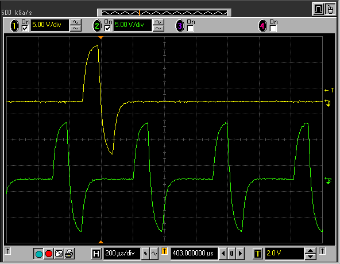The height and width of the screenshot is (264, 340).
Task: Click the memory bar waveform overview
Action: click(164, 13)
